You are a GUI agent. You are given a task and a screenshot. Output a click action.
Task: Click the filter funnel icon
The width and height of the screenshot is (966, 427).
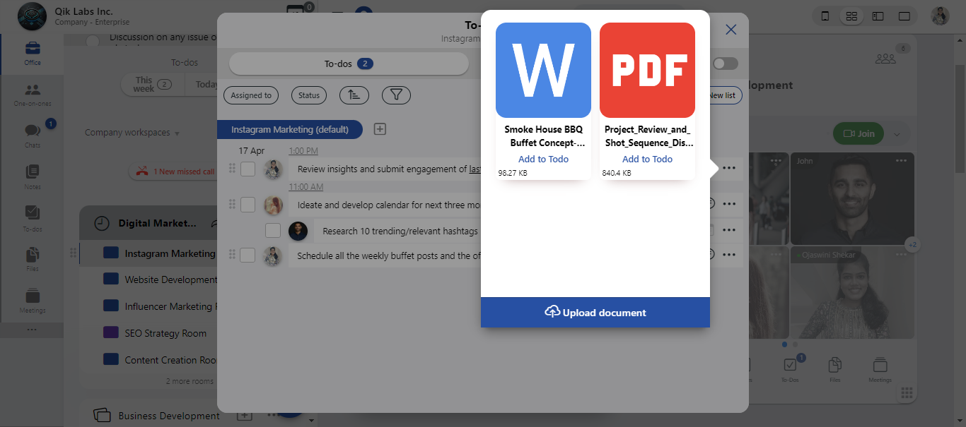pyautogui.click(x=396, y=95)
